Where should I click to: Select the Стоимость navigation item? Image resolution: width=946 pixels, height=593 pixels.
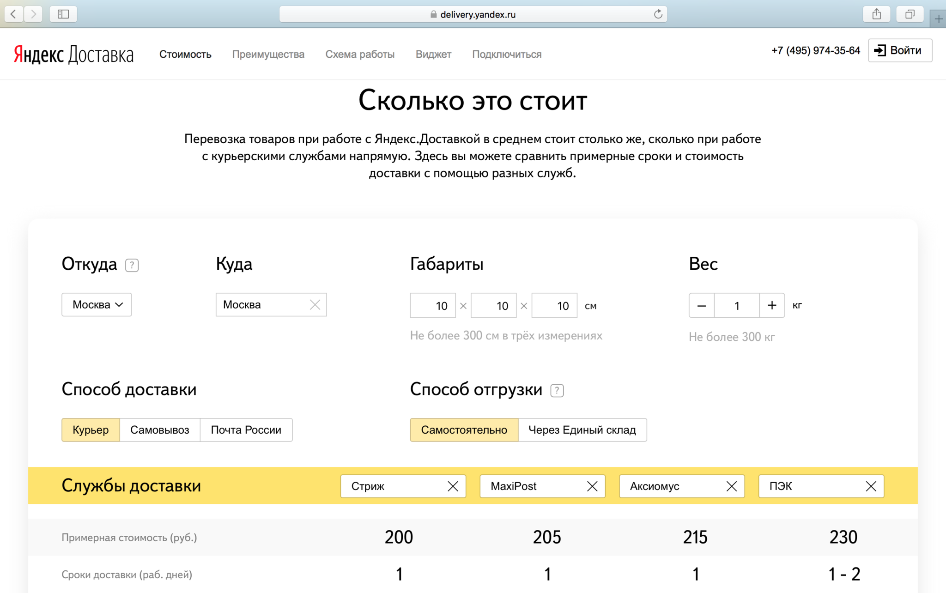(x=185, y=54)
